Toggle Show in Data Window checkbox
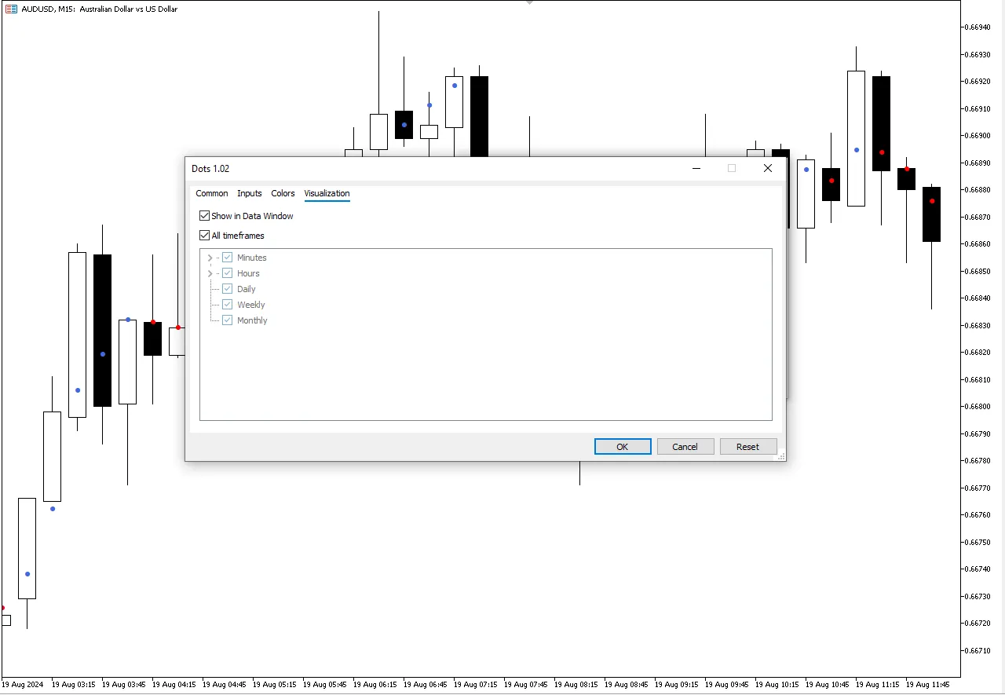Image resolution: width=1005 pixels, height=695 pixels. pyautogui.click(x=205, y=216)
